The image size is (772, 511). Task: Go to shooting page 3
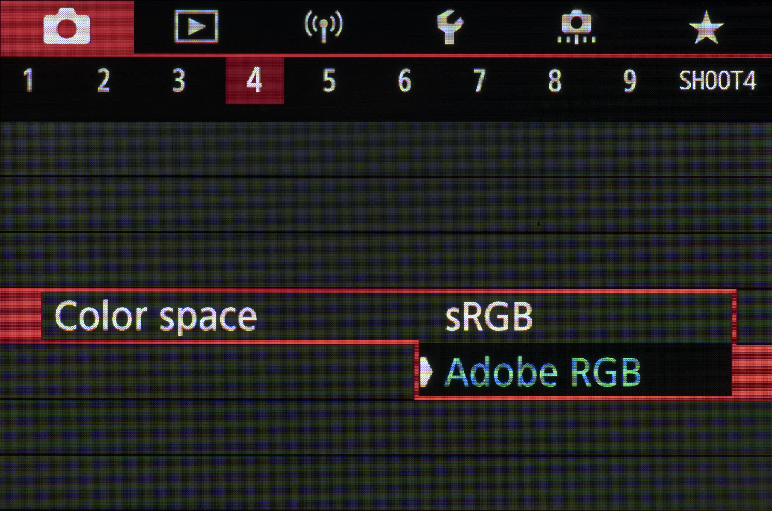coord(178,80)
